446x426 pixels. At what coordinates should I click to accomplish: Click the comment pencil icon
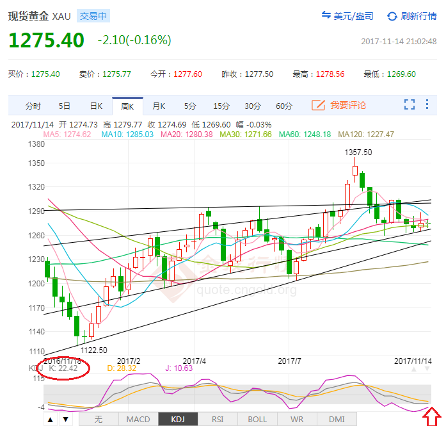(318, 105)
